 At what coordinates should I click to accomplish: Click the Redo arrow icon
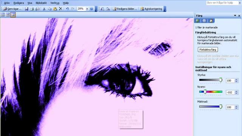coord(73,9)
